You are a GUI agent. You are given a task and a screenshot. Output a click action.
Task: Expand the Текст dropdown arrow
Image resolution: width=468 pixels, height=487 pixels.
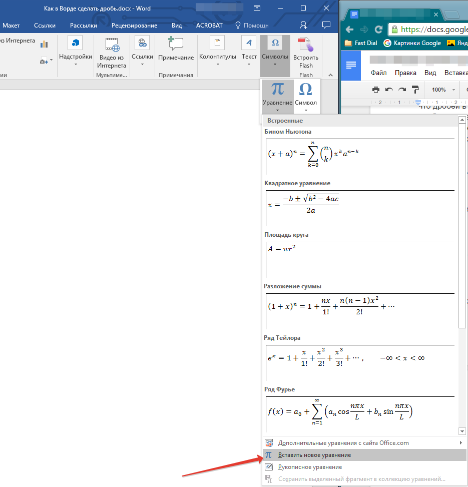[249, 65]
